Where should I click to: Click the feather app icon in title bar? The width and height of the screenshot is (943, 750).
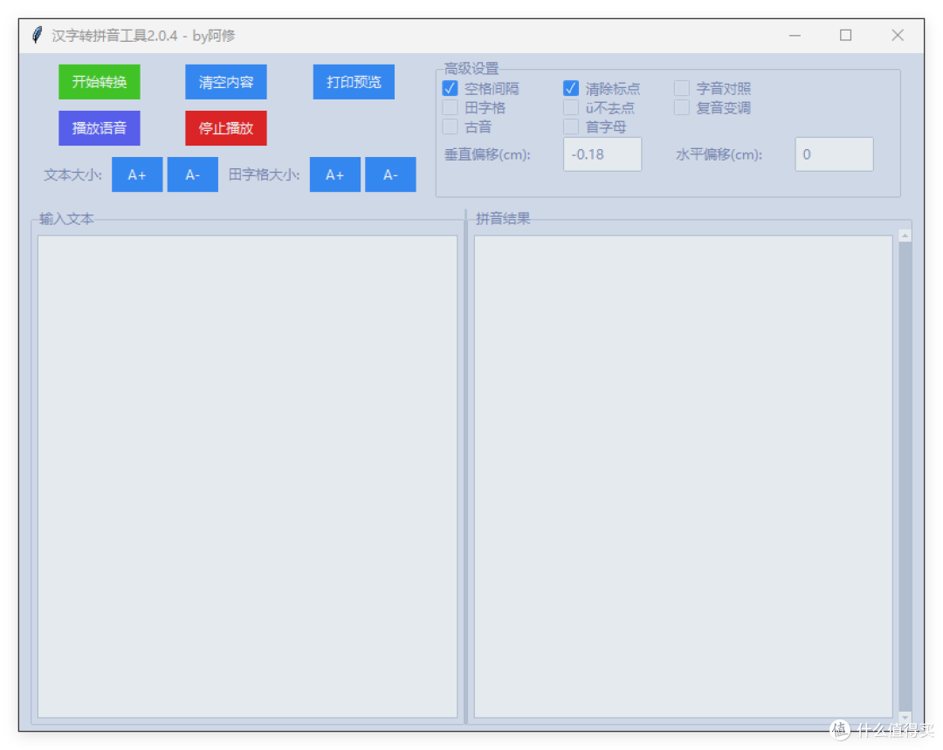click(38, 36)
